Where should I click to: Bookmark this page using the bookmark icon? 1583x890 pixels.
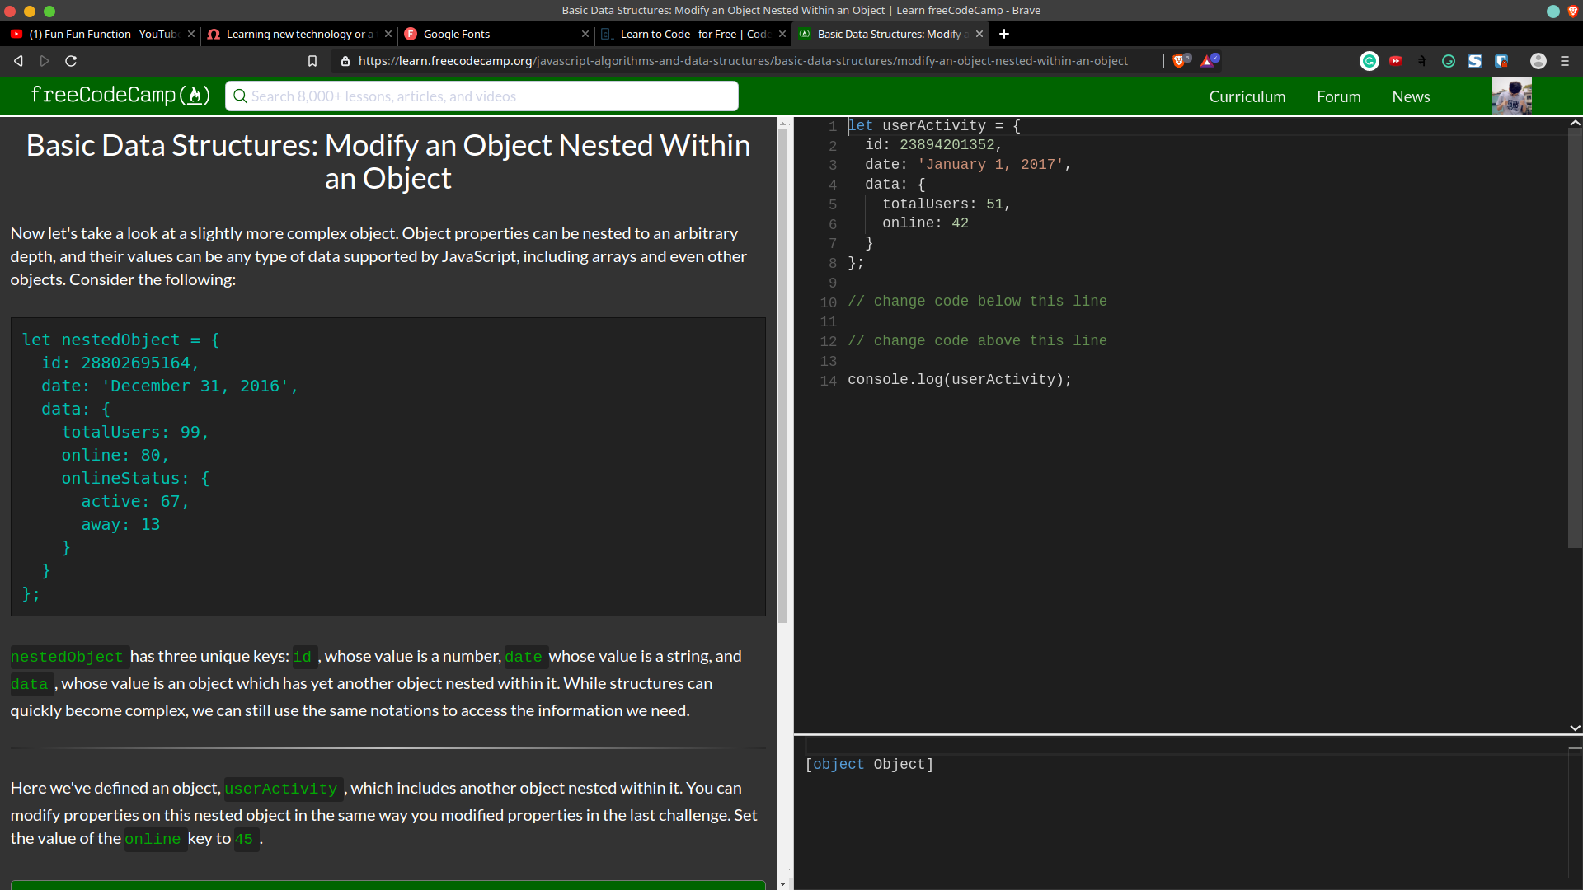312,61
